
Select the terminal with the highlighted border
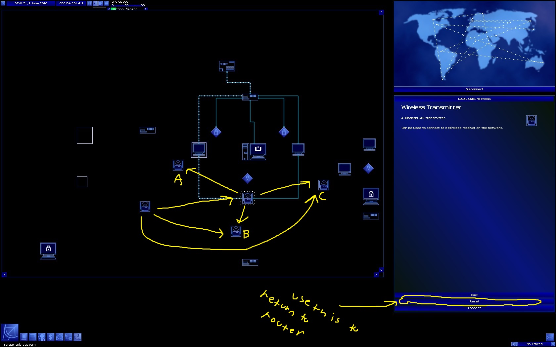click(199, 150)
